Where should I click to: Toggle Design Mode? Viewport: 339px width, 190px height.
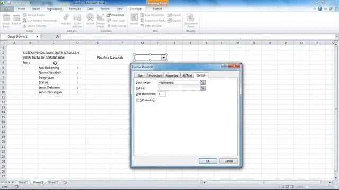click(x=101, y=21)
